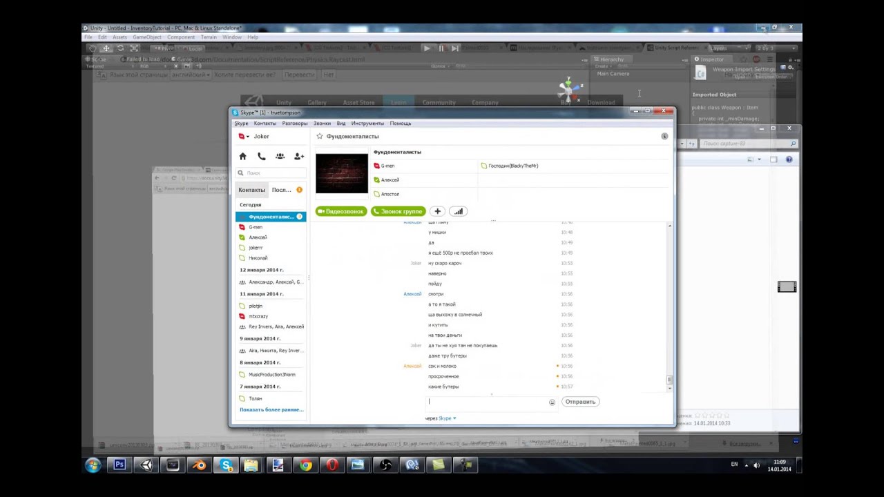Open Component menu in Unity window
Viewport: 884px width, 497px height.
coord(181,37)
